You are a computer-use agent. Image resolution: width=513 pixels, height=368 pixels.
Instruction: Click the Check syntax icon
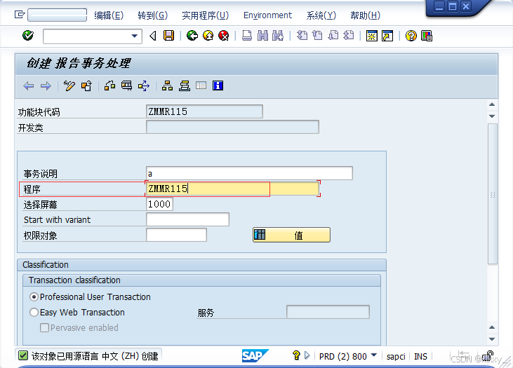pyautogui.click(x=110, y=86)
